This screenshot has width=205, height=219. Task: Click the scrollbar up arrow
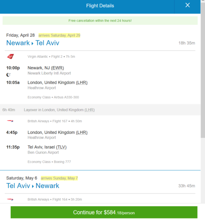tap(203, 1)
